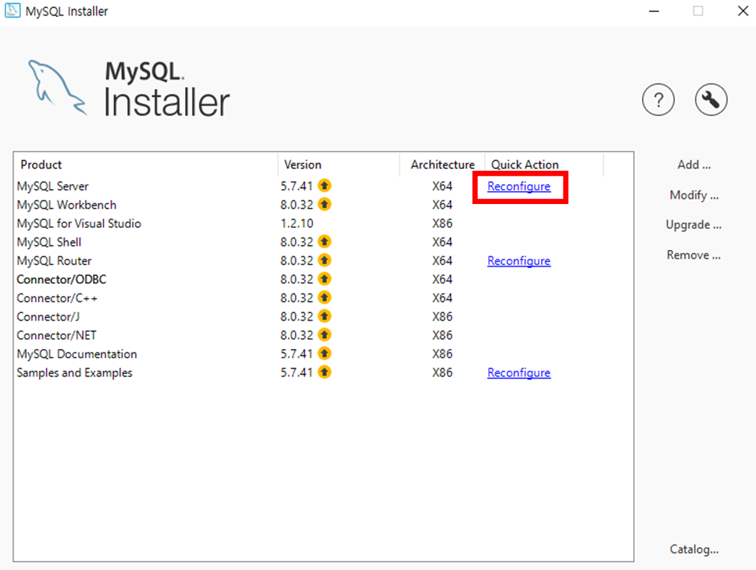The height and width of the screenshot is (570, 756).
Task: Open the Catalog dialog
Action: [x=694, y=549]
